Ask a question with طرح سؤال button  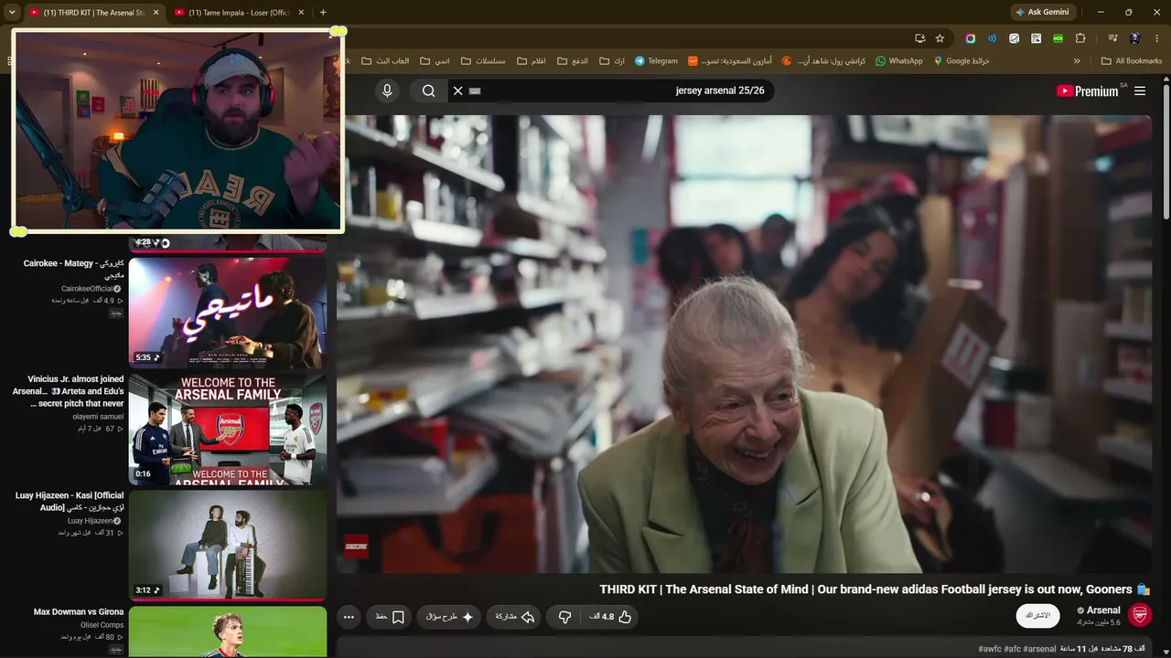coord(450,617)
